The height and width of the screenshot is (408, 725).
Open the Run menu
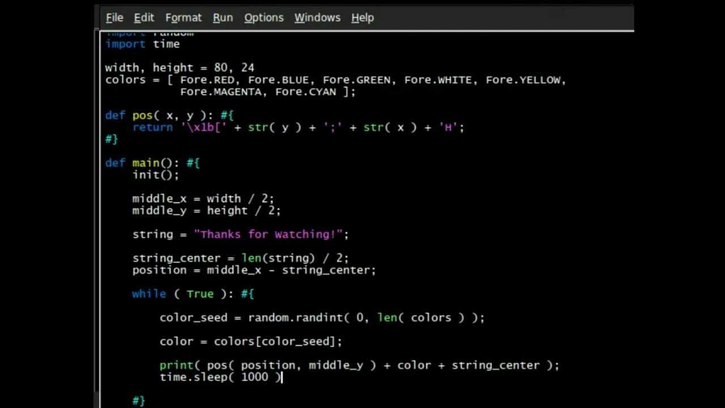coord(223,18)
